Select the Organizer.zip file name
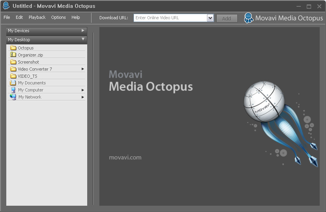The height and width of the screenshot is (212, 326). click(x=30, y=55)
